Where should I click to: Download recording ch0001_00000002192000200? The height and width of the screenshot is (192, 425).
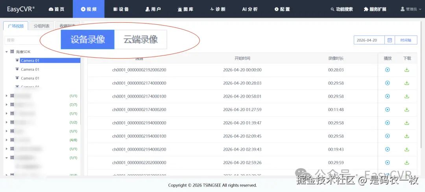[x=407, y=70]
